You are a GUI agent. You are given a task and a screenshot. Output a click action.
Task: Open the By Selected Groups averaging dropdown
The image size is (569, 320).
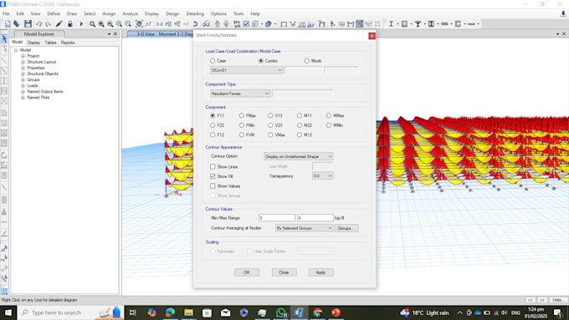click(304, 228)
